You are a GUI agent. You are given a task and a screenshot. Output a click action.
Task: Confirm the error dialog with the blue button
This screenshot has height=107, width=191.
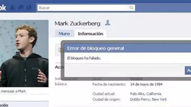[188, 70]
